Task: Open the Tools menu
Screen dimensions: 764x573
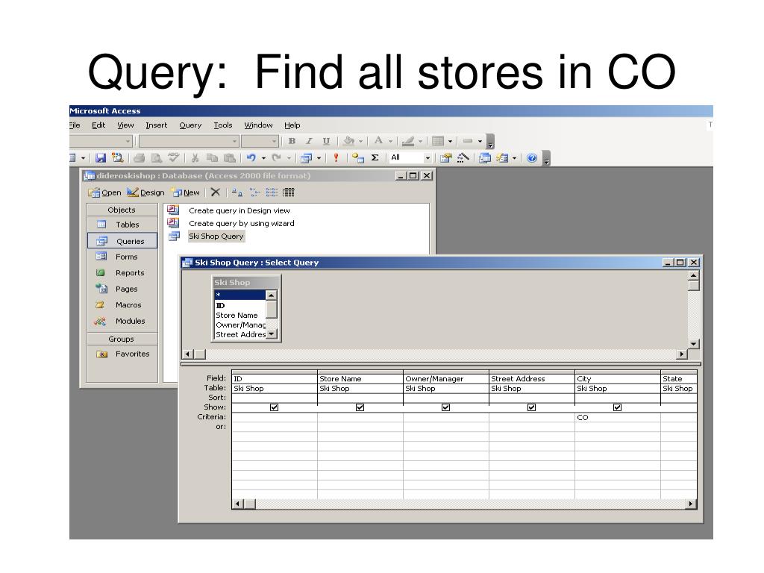Action: tap(222, 125)
